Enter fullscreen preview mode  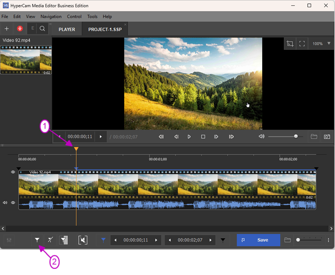click(302, 44)
